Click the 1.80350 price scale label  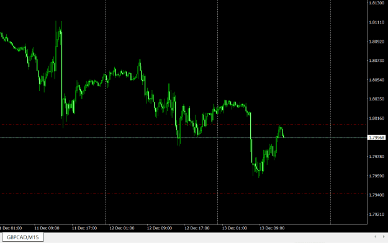coord(377,99)
